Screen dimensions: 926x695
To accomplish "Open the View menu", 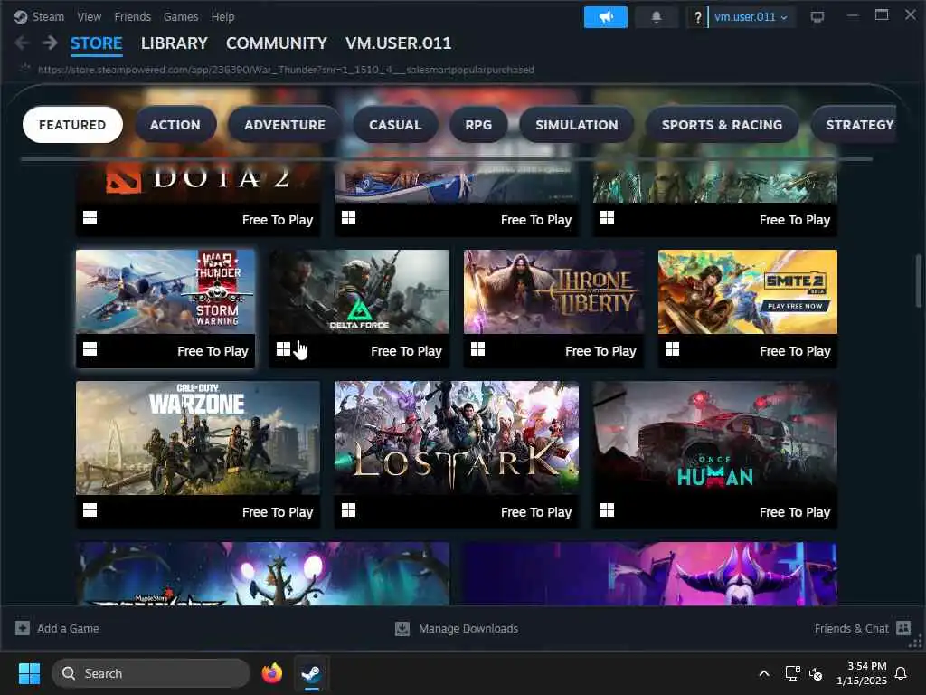I will [x=90, y=17].
